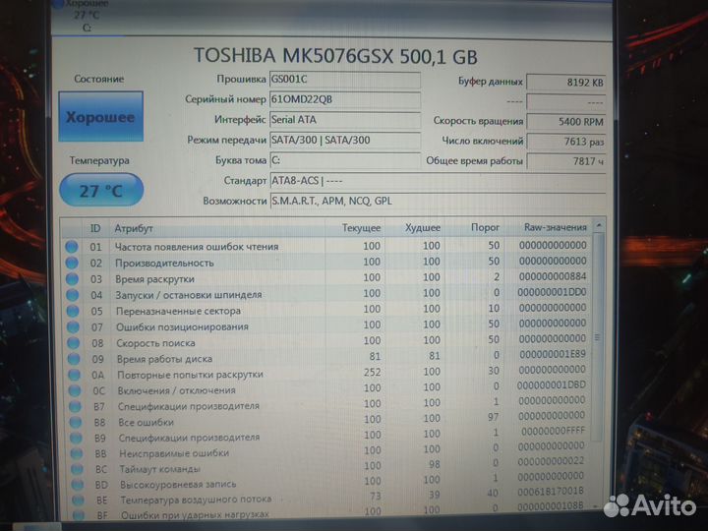Click the total work time 7817 ч
Image resolution: width=708 pixels, height=531 pixels.
[565, 161]
